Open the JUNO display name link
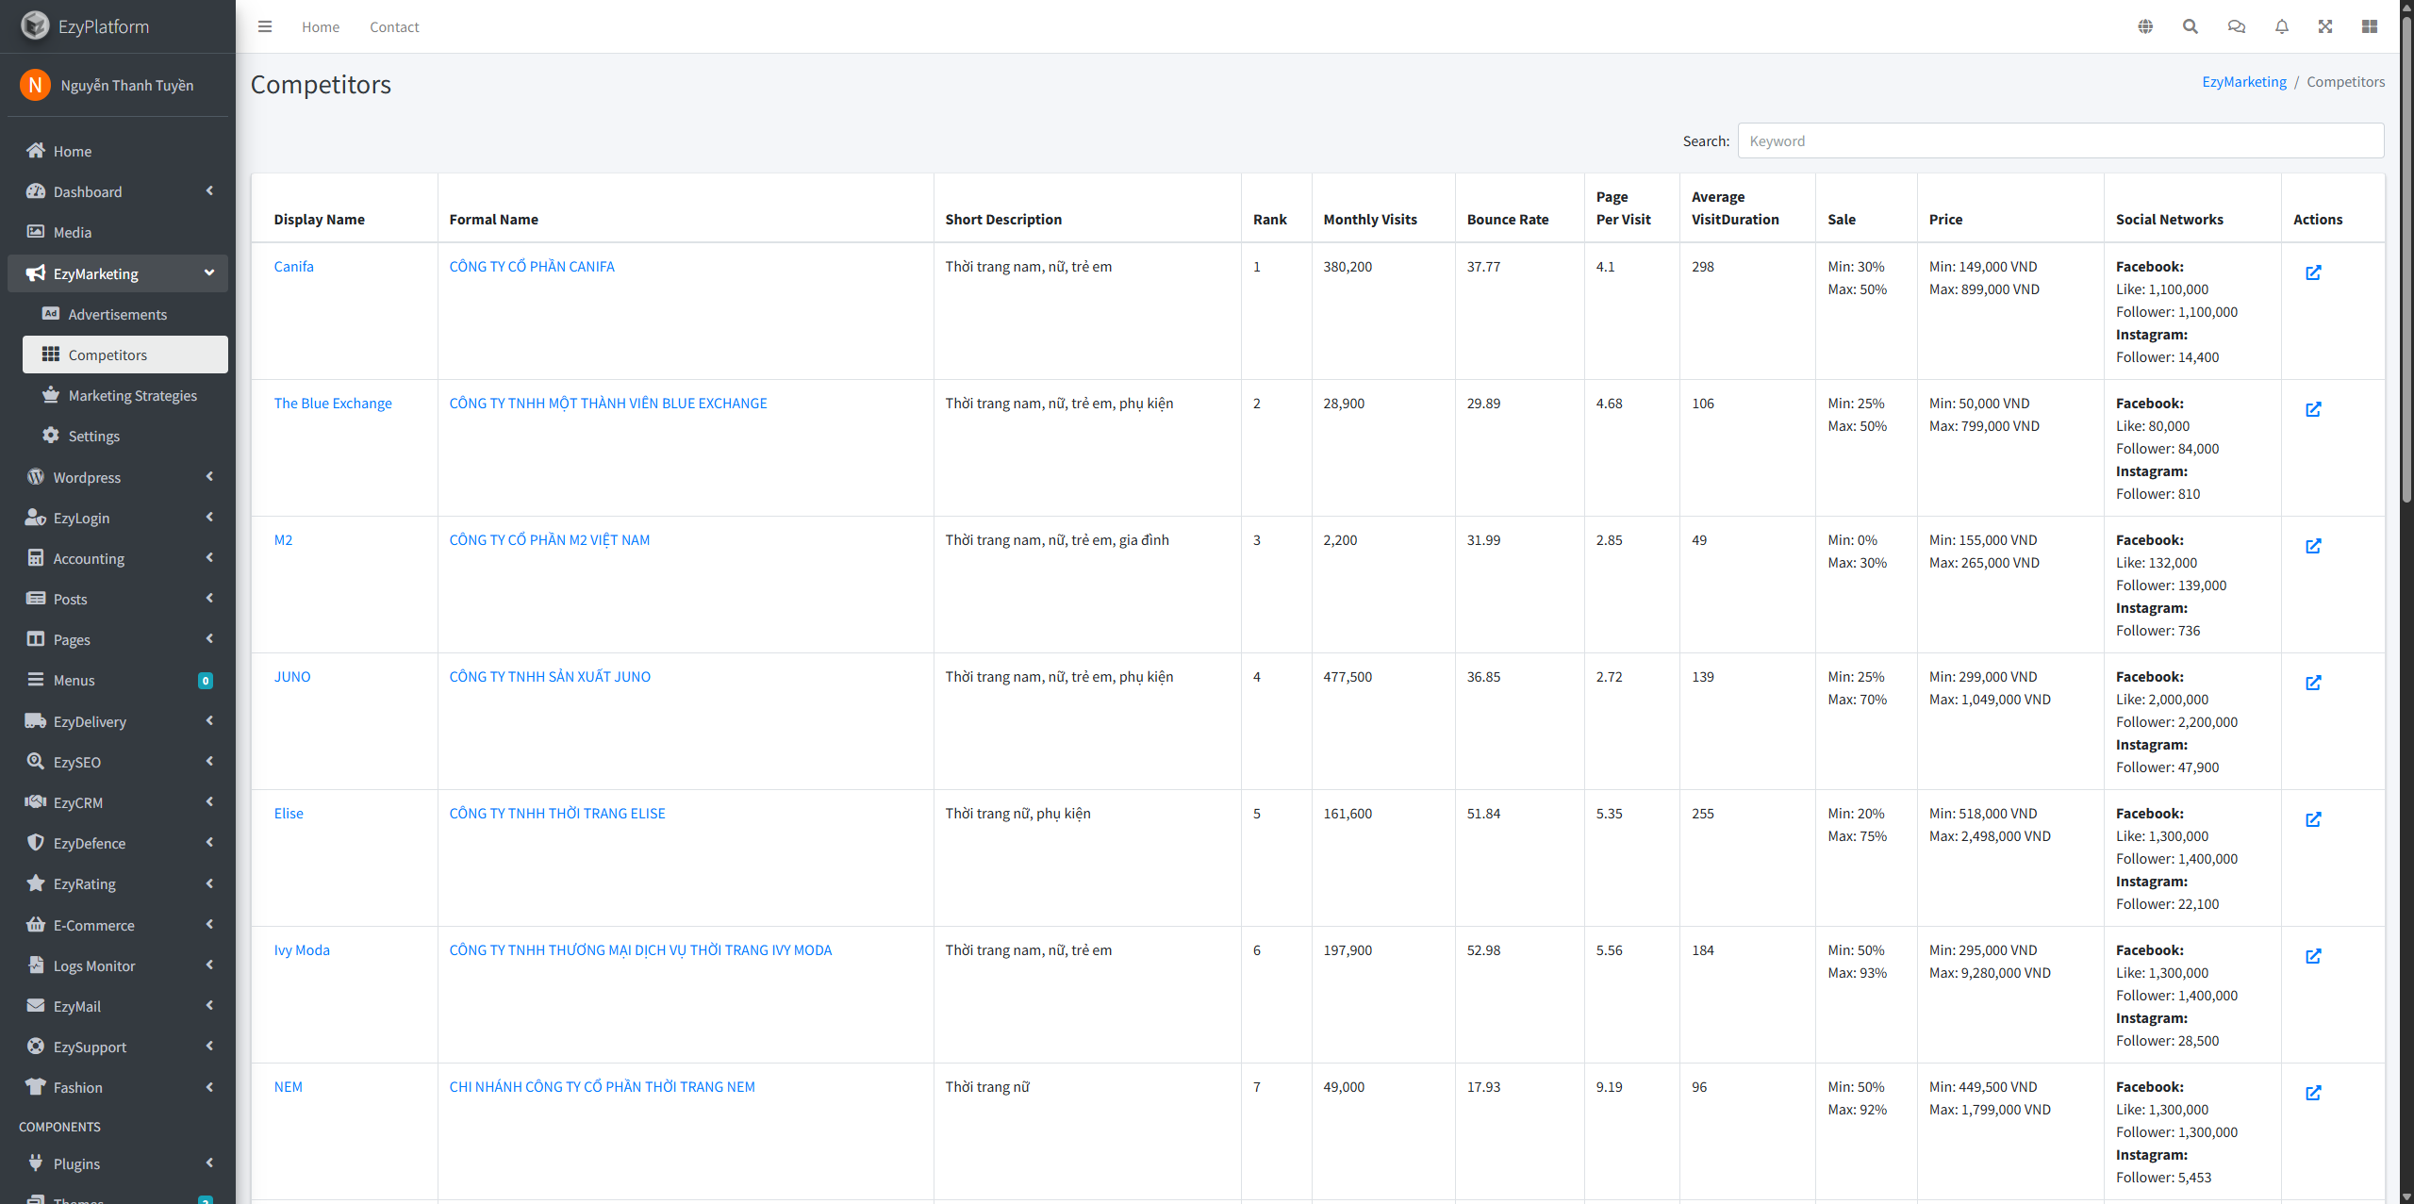Image resolution: width=2414 pixels, height=1204 pixels. click(292, 677)
